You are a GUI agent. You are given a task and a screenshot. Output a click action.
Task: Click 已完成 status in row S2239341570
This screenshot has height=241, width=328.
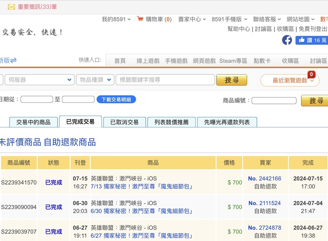pos(54,182)
